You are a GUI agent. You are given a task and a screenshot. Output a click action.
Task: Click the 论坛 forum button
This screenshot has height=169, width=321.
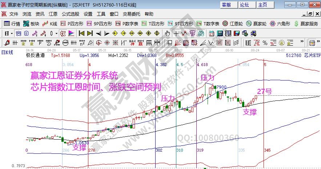pos(245,5)
